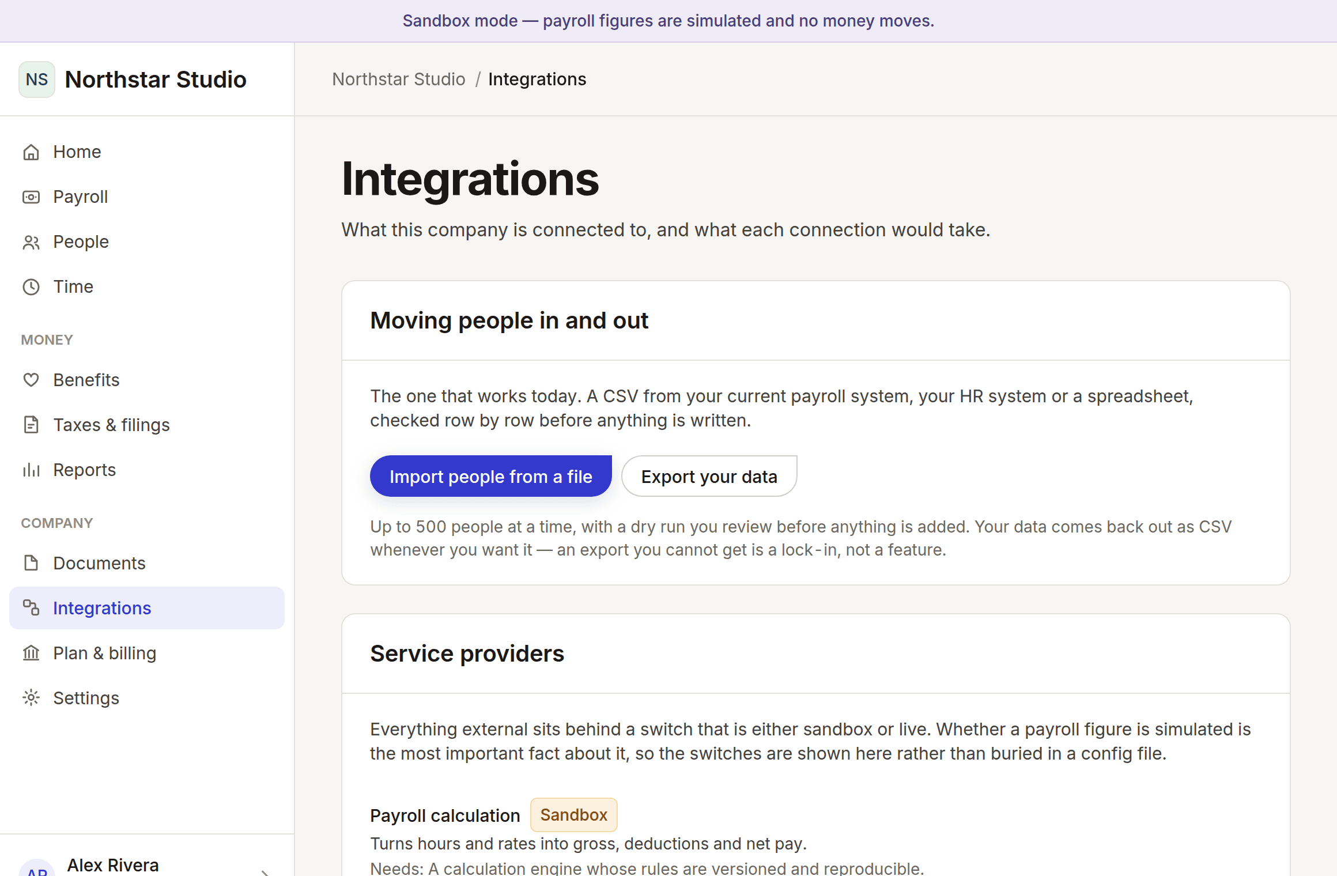Click the Payroll calculation label

[445, 816]
